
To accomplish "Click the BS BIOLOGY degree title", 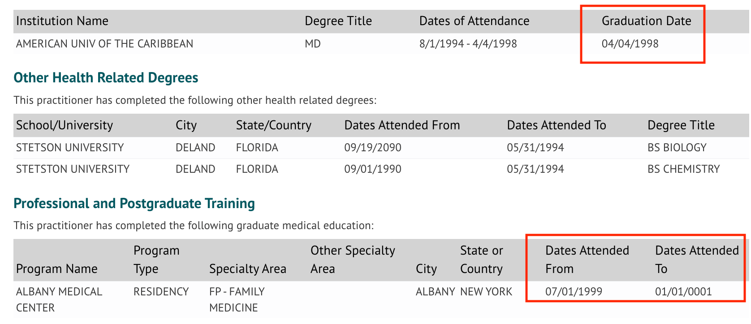I will [x=677, y=148].
